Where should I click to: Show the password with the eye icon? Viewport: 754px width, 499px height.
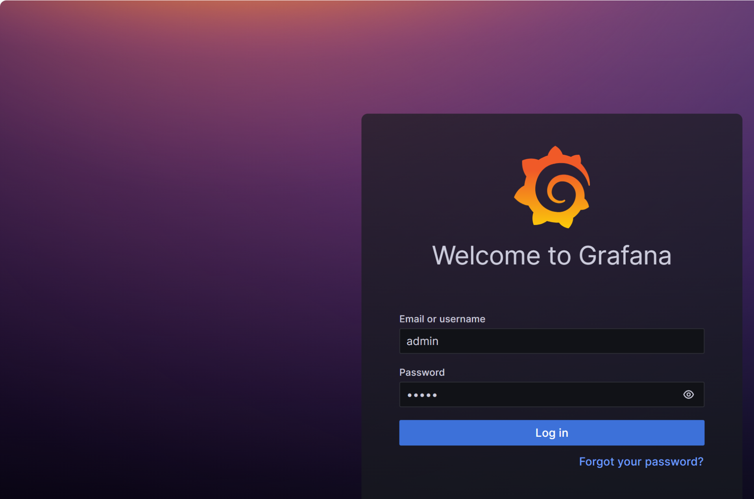688,395
